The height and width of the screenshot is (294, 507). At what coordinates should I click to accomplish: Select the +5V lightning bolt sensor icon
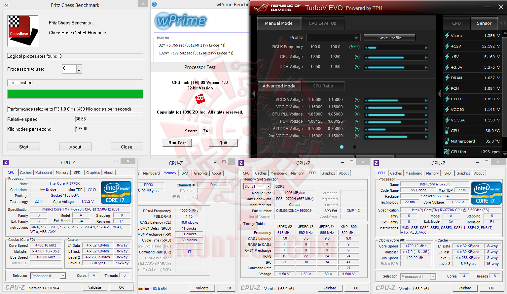click(x=447, y=57)
